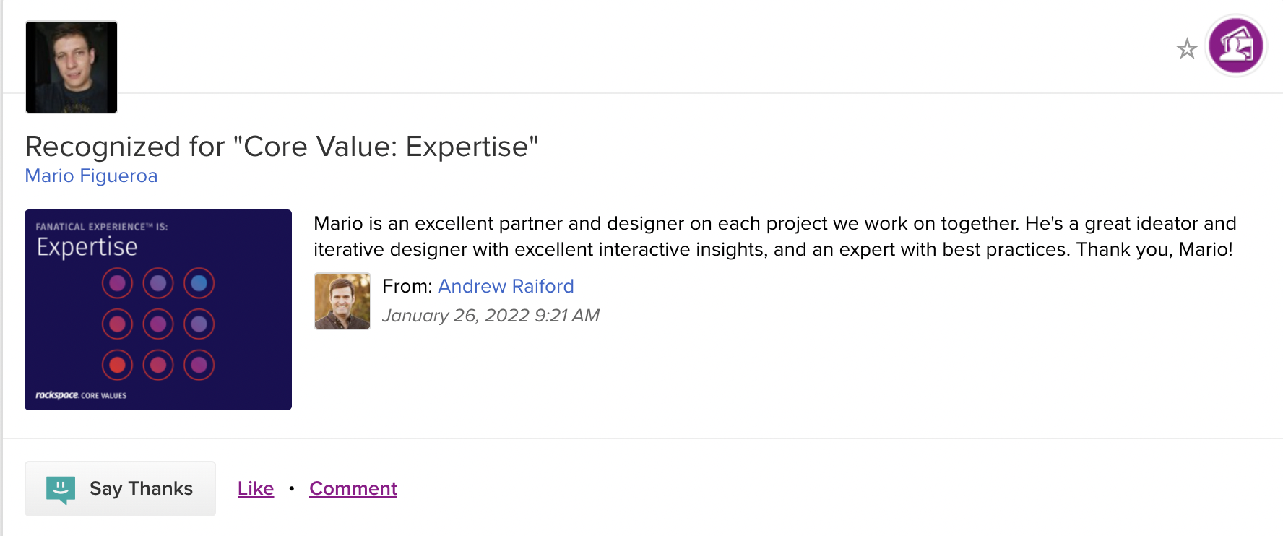Image resolution: width=1283 pixels, height=536 pixels.
Task: Open the Expertise eCard image
Action: (158, 310)
